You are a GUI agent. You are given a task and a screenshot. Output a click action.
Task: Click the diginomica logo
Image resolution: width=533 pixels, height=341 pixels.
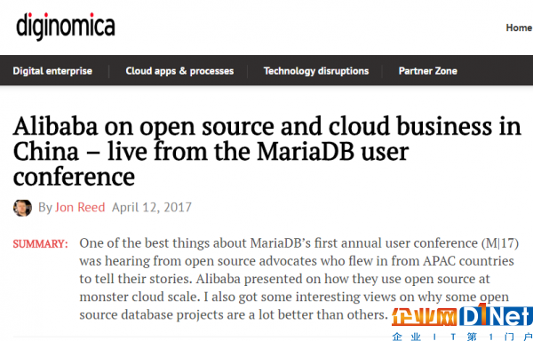coord(66,26)
